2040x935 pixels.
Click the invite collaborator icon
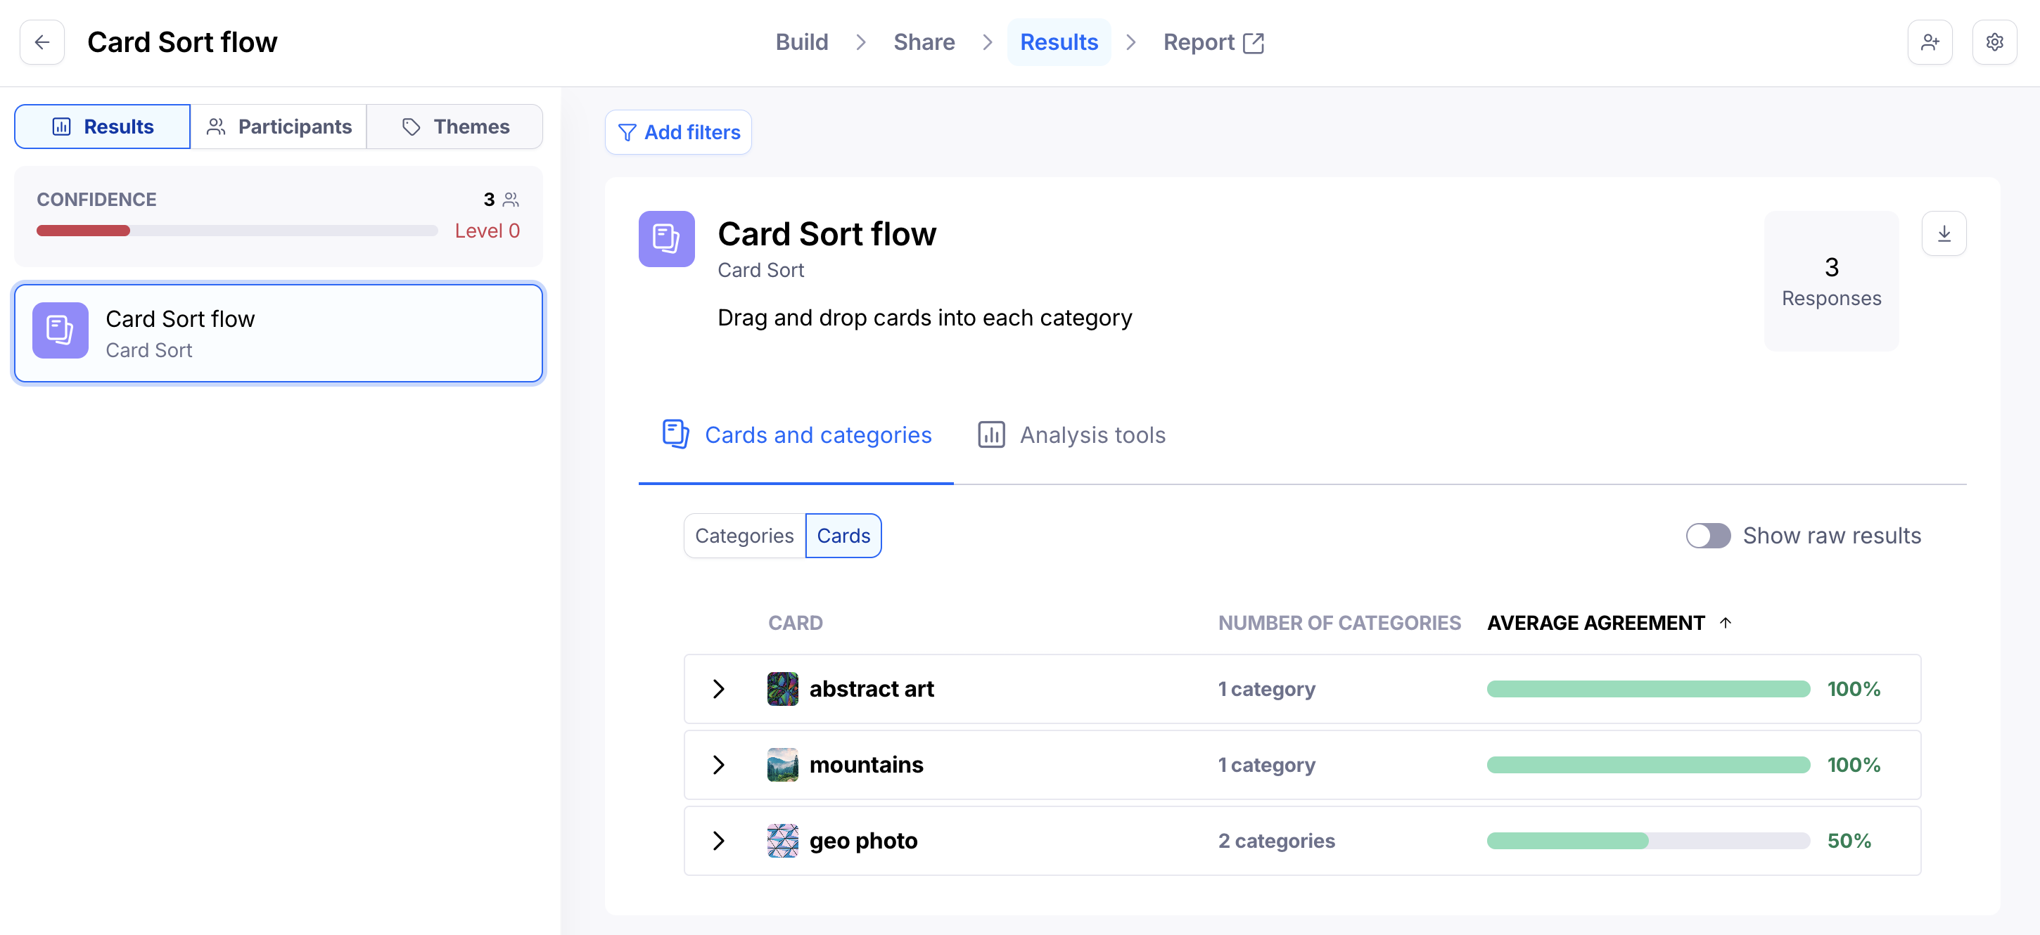pyautogui.click(x=1929, y=42)
